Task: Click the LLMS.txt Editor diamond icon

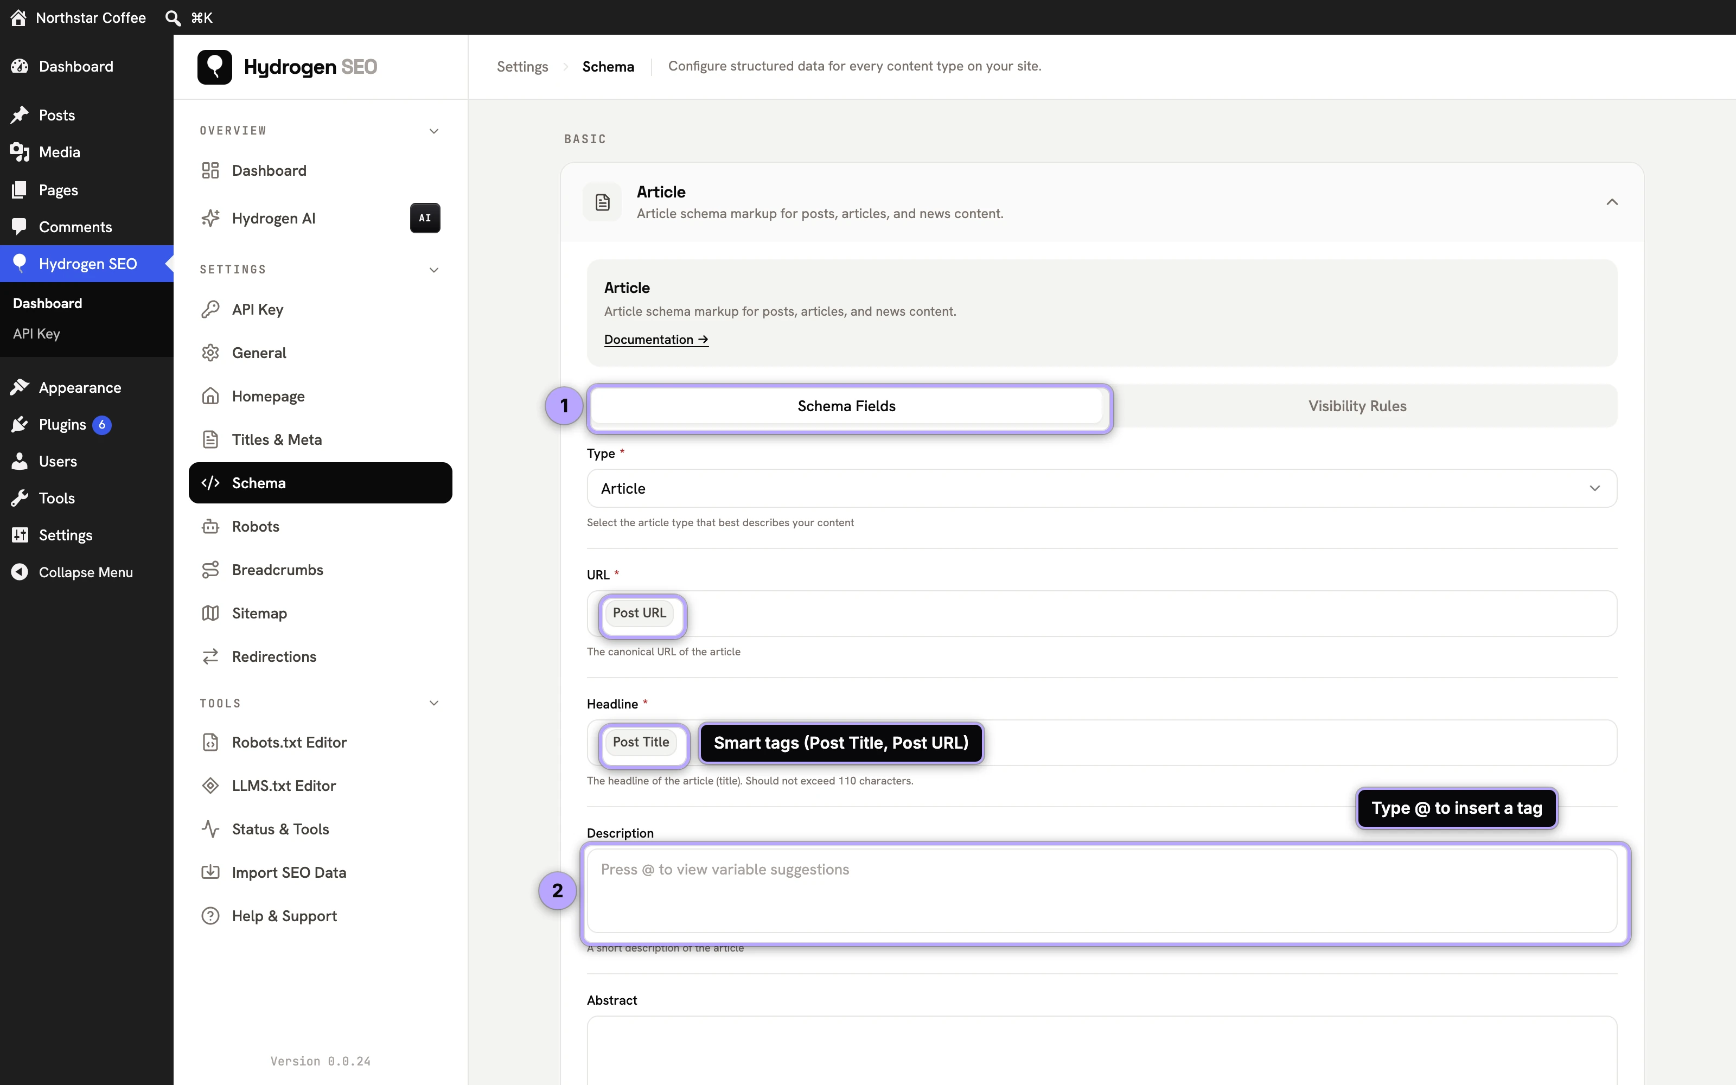Action: tap(210, 786)
